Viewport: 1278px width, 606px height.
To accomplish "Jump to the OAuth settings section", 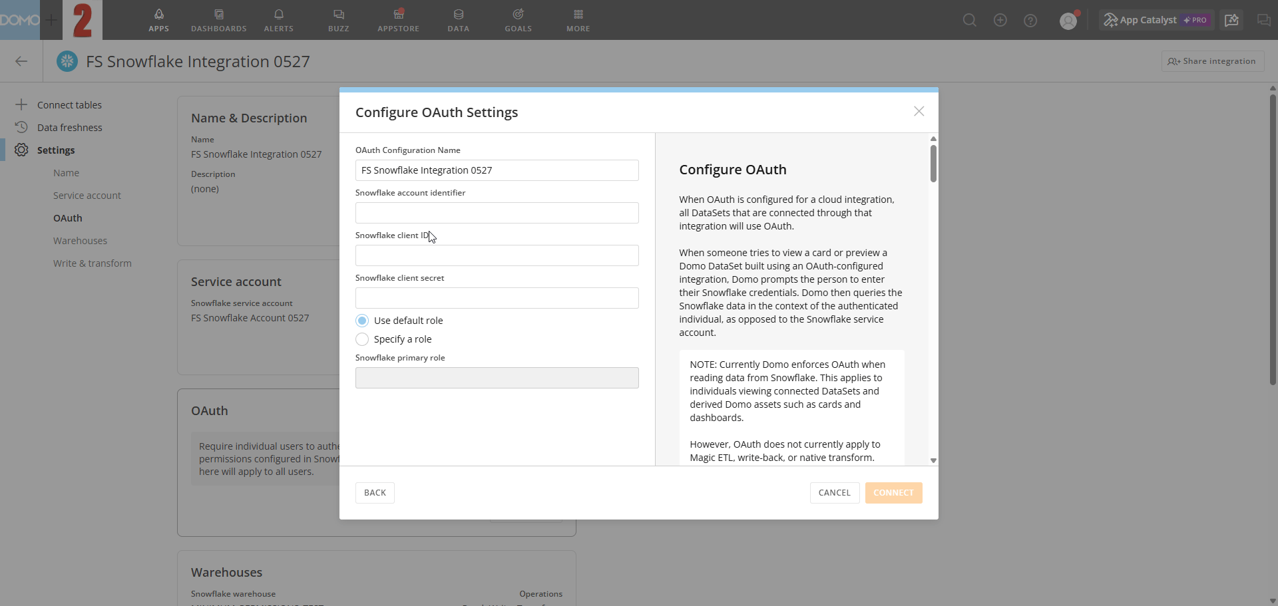I will click(68, 218).
